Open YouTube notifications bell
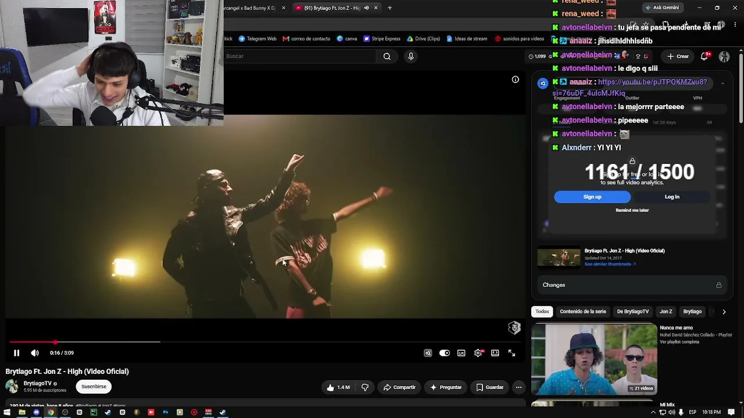Image resolution: width=744 pixels, height=418 pixels. [704, 56]
